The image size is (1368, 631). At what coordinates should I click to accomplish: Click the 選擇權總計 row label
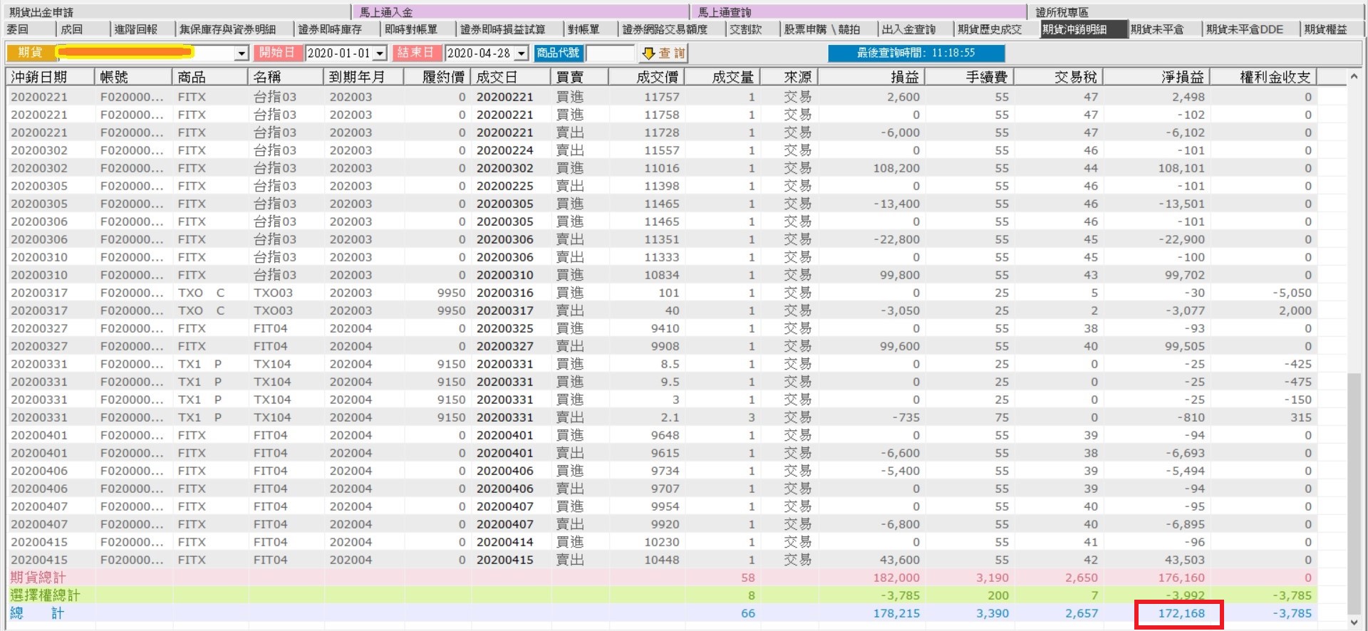pyautogui.click(x=45, y=595)
